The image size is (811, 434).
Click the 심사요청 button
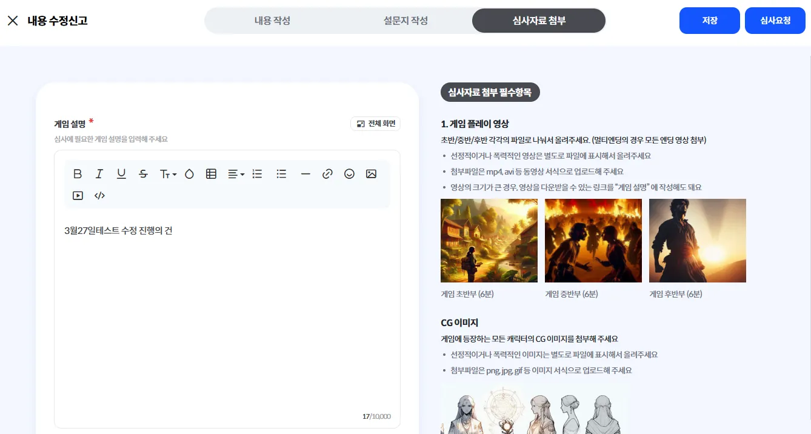[x=775, y=21]
